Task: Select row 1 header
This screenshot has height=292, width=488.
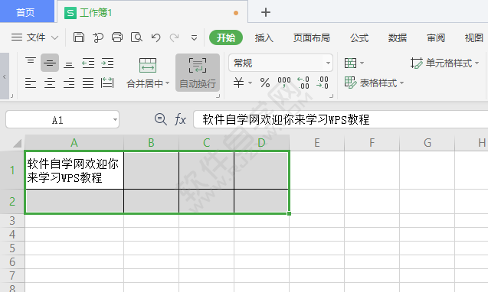Action: tap(12, 170)
